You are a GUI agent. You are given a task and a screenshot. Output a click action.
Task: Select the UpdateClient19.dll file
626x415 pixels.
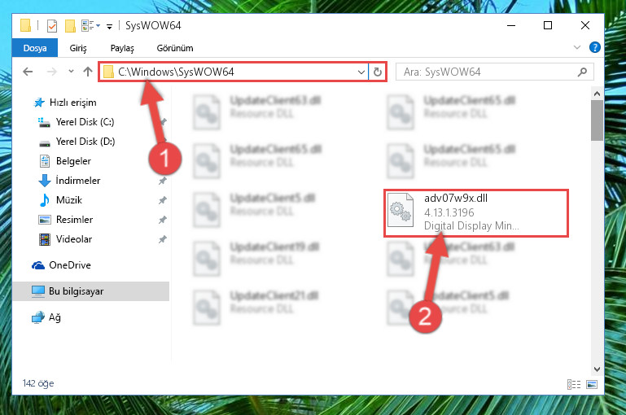[x=256, y=258]
